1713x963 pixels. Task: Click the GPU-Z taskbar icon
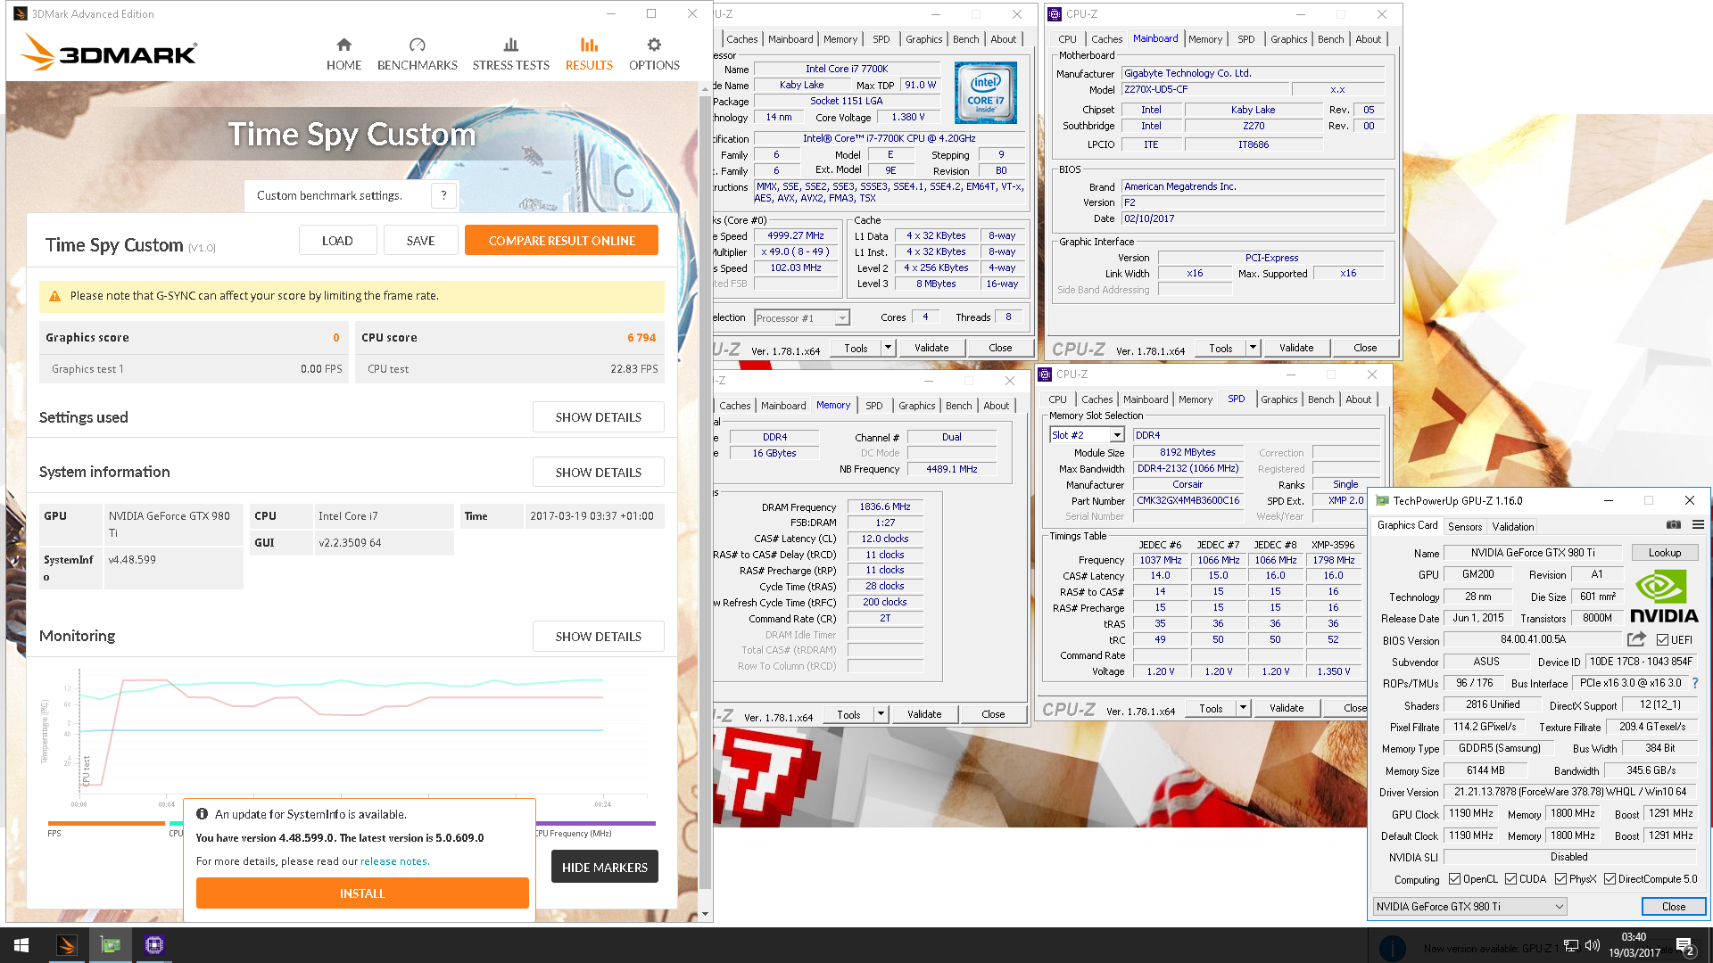click(111, 945)
